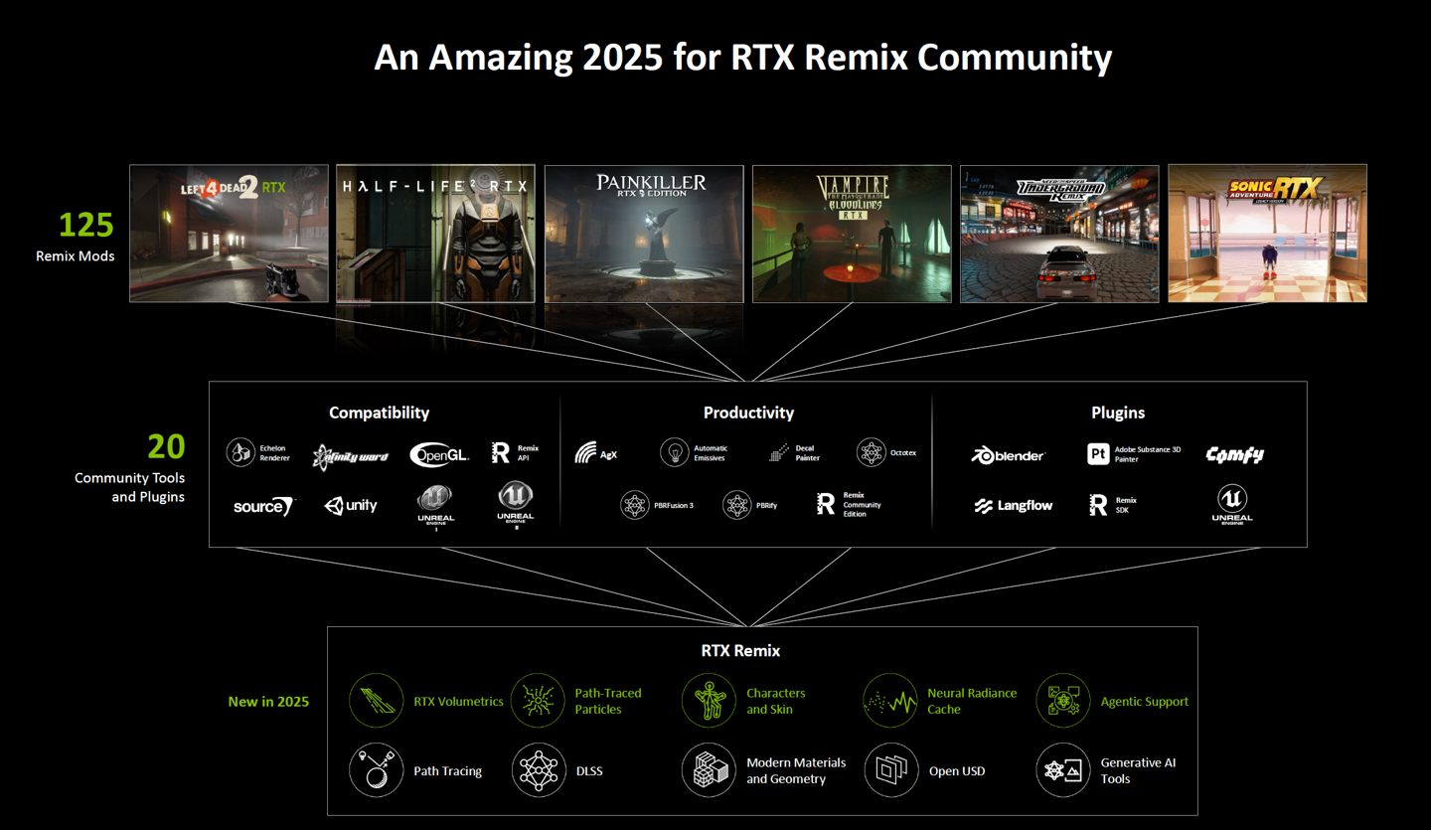Open the Neural Radiance Cache icon

(889, 701)
